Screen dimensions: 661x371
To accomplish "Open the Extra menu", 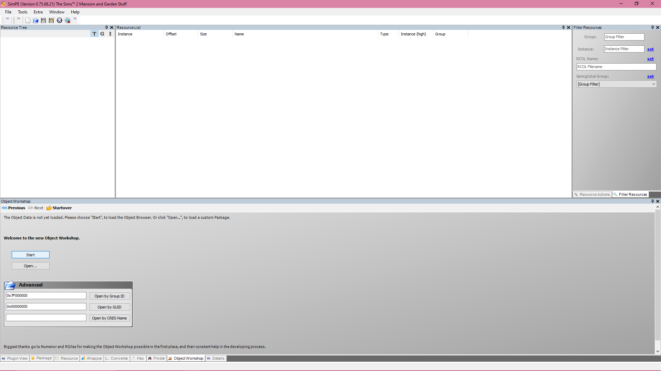I will [x=38, y=12].
